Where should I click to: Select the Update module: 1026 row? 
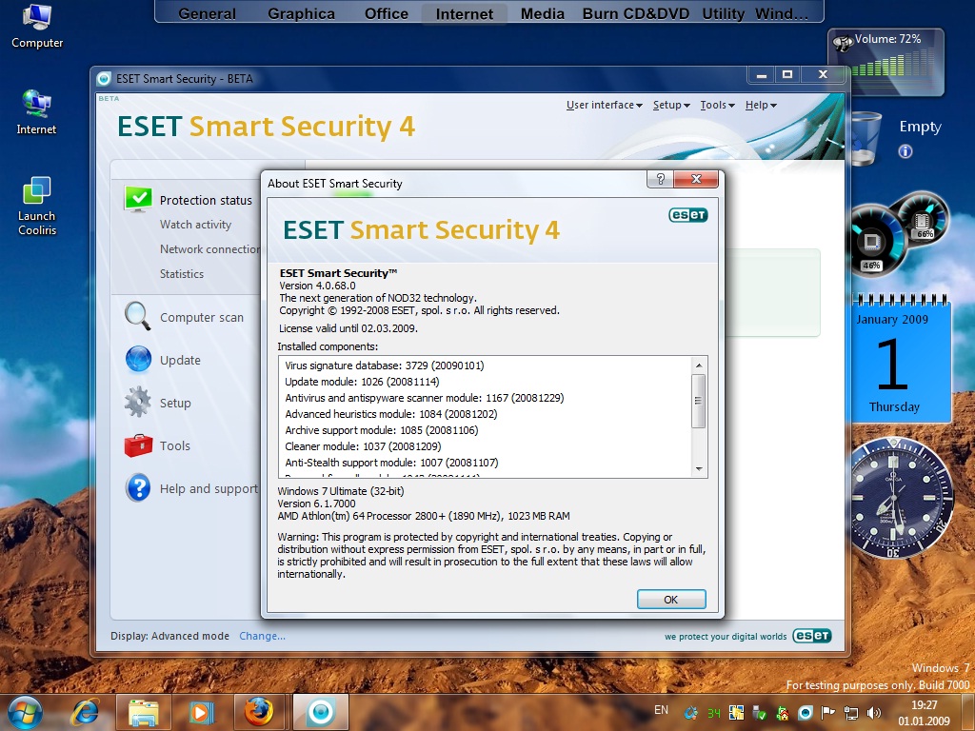click(x=362, y=382)
